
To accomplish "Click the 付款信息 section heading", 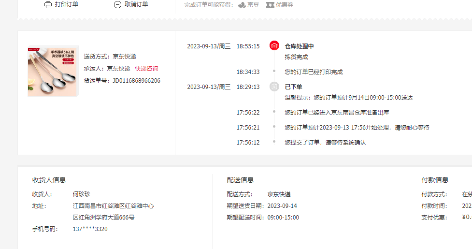I will pos(435,180).
